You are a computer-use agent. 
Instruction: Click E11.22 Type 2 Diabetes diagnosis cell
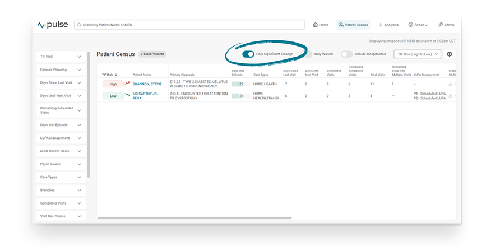point(199,84)
